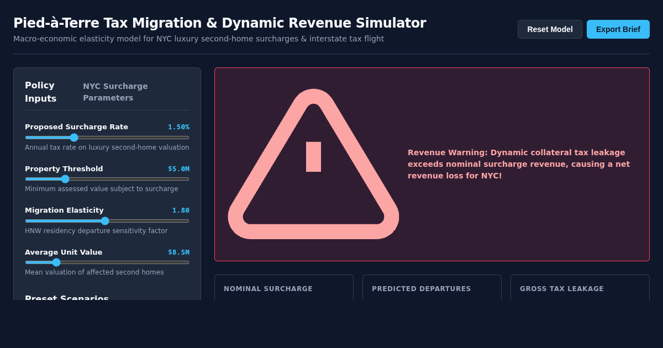Select the Predicted Departures card
Viewport: 663px width, 348px height.
[x=432, y=288]
